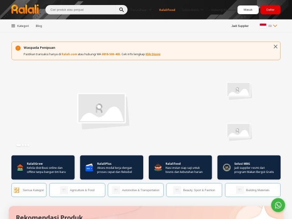292x219 pixels.
Task: Click the Klik Disini link
Action: click(153, 54)
